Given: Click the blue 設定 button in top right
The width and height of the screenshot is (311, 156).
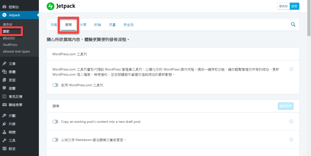Looking at the screenshot, I should (x=294, y=6).
